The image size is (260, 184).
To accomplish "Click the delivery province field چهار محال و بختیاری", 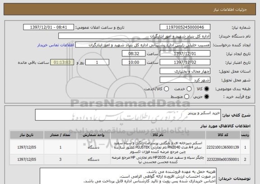I will (x=185, y=71).
